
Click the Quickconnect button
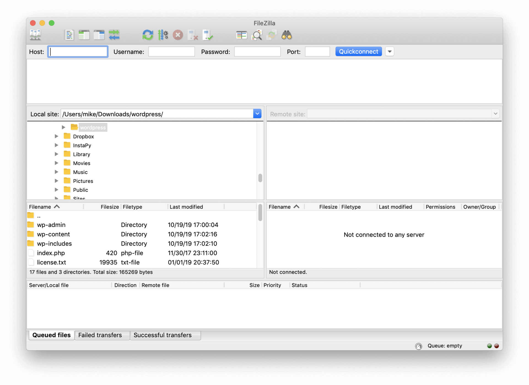coord(358,52)
